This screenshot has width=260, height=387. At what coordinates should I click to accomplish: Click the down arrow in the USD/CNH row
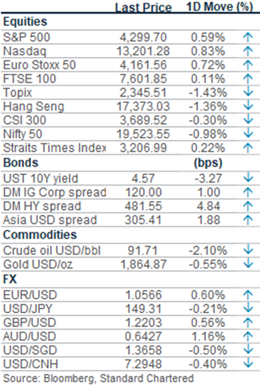pyautogui.click(x=248, y=364)
